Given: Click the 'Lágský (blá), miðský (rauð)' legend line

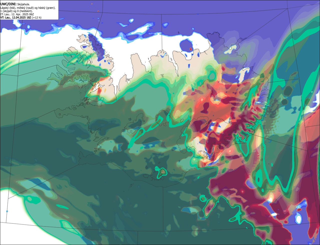Looking at the screenshot, I should (x=28, y=8).
